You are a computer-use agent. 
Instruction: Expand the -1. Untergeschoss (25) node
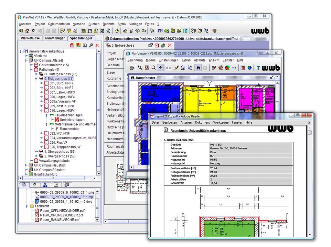click(36, 74)
